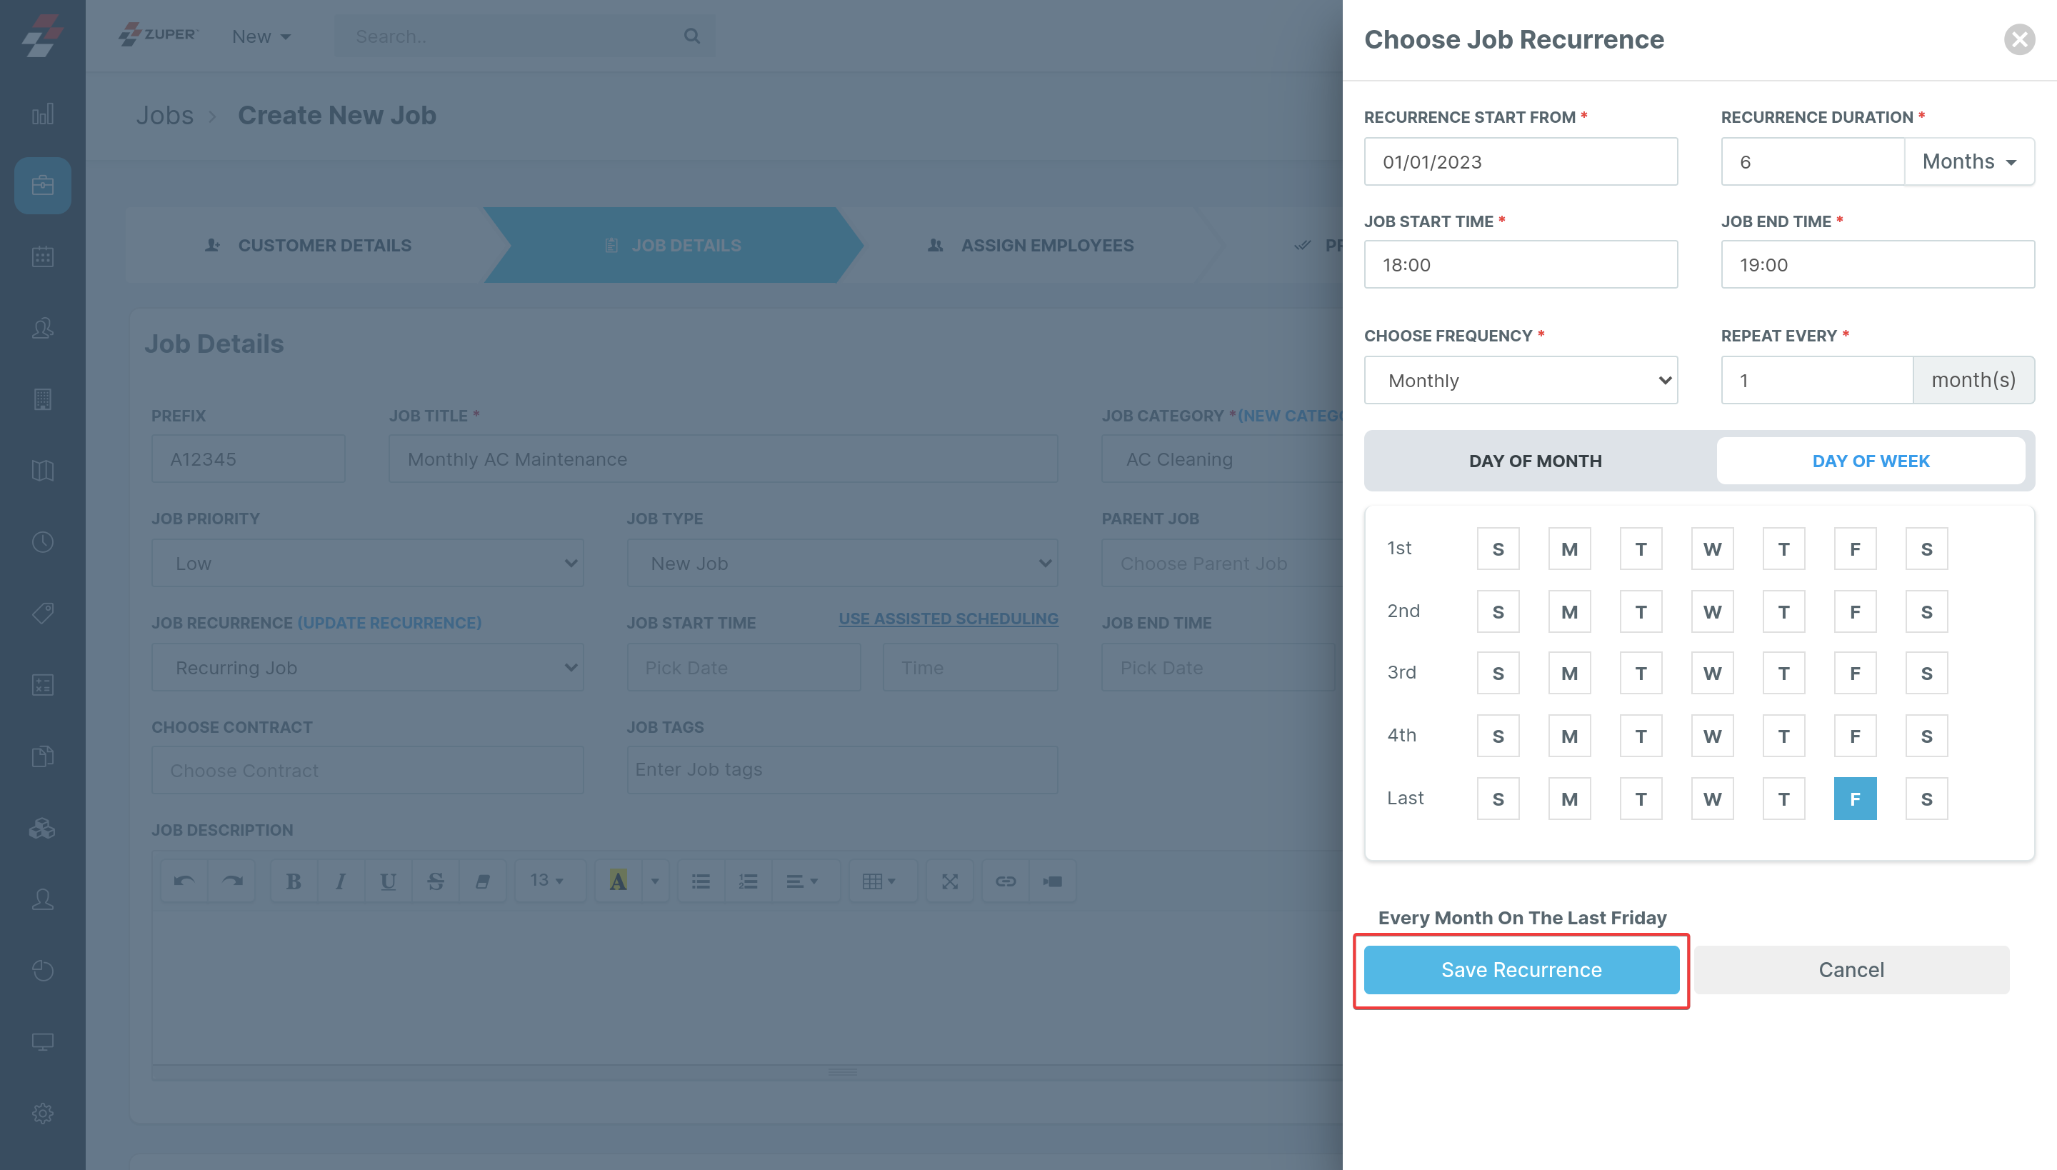2057x1170 pixels.
Task: Toggle the Last Friday day button
Action: [1854, 799]
